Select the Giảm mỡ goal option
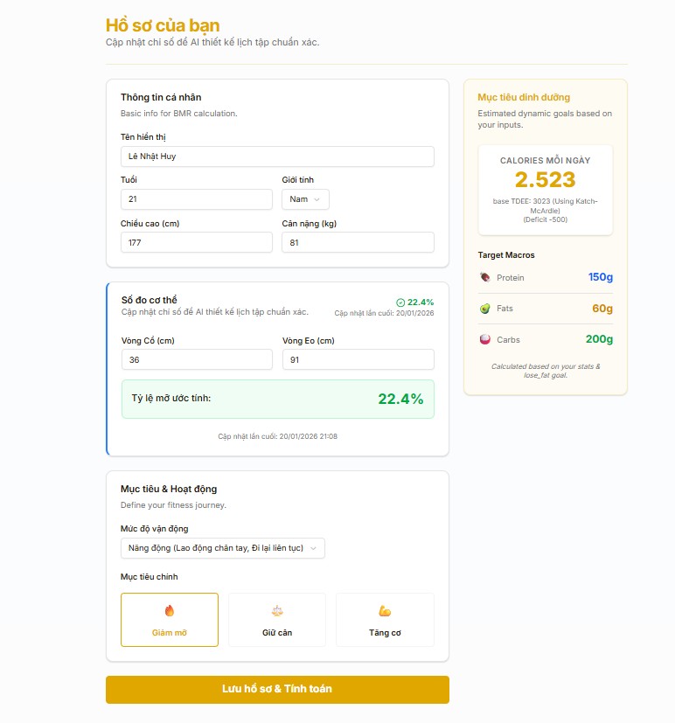The height and width of the screenshot is (723, 675). click(170, 620)
